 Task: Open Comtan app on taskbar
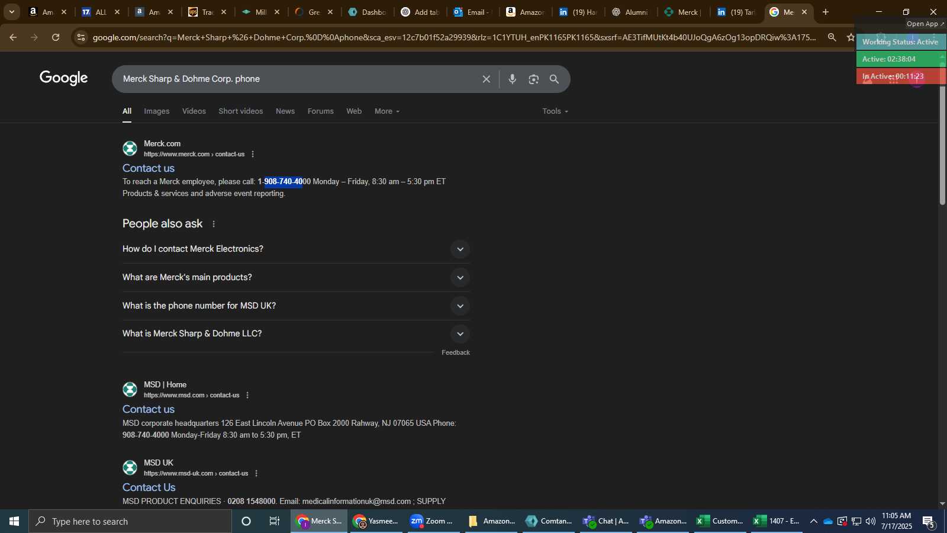pyautogui.click(x=549, y=521)
